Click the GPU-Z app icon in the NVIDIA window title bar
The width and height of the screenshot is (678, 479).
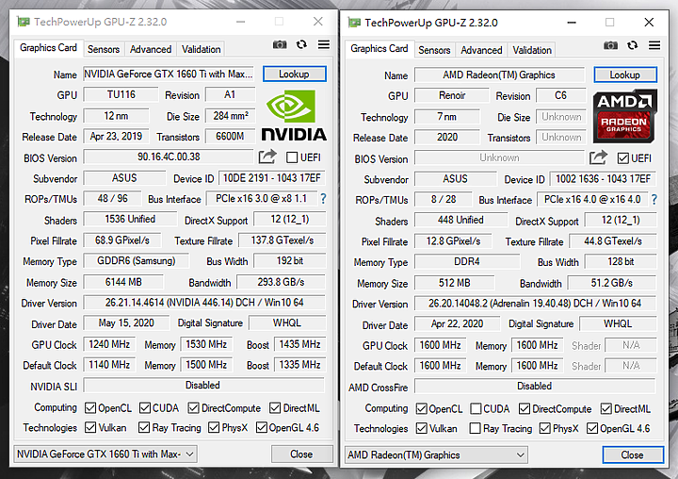tap(23, 22)
